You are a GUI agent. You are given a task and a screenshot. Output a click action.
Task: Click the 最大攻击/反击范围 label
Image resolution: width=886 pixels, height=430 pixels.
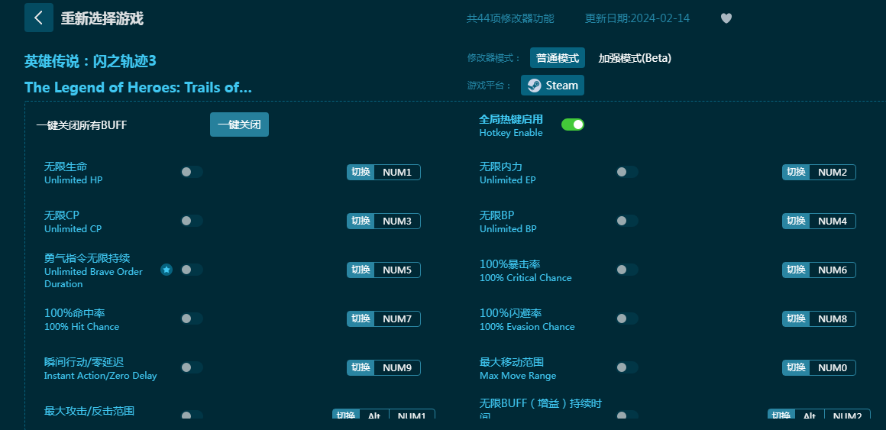tap(89, 411)
